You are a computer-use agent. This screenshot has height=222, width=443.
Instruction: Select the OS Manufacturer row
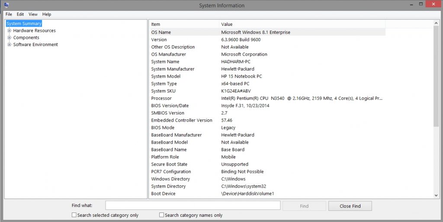267,54
